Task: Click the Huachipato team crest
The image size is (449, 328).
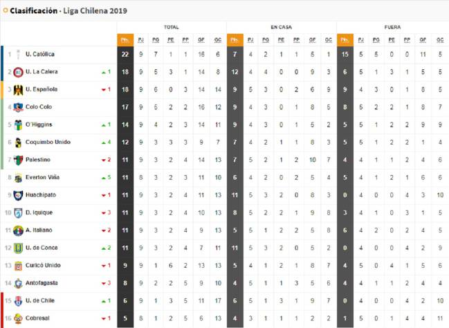Action: (x=17, y=196)
